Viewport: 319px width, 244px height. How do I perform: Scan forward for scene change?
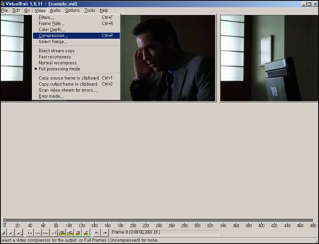click(x=86, y=233)
